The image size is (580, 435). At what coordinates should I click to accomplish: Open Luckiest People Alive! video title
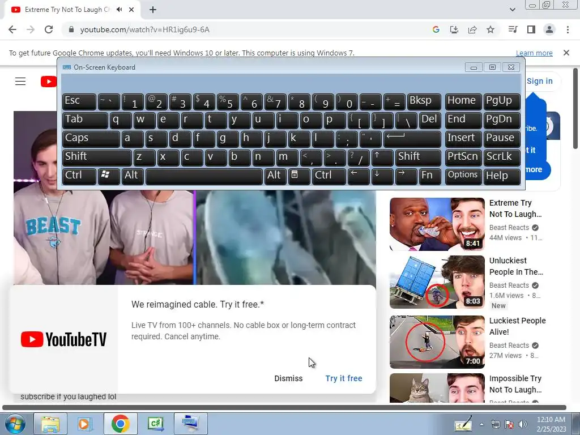pyautogui.click(x=518, y=326)
